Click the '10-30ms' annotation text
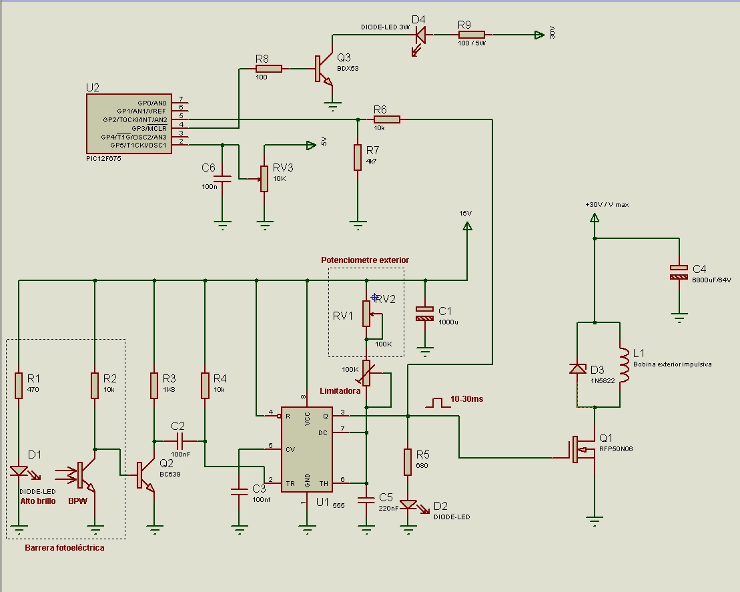The image size is (740, 592). pyautogui.click(x=466, y=399)
